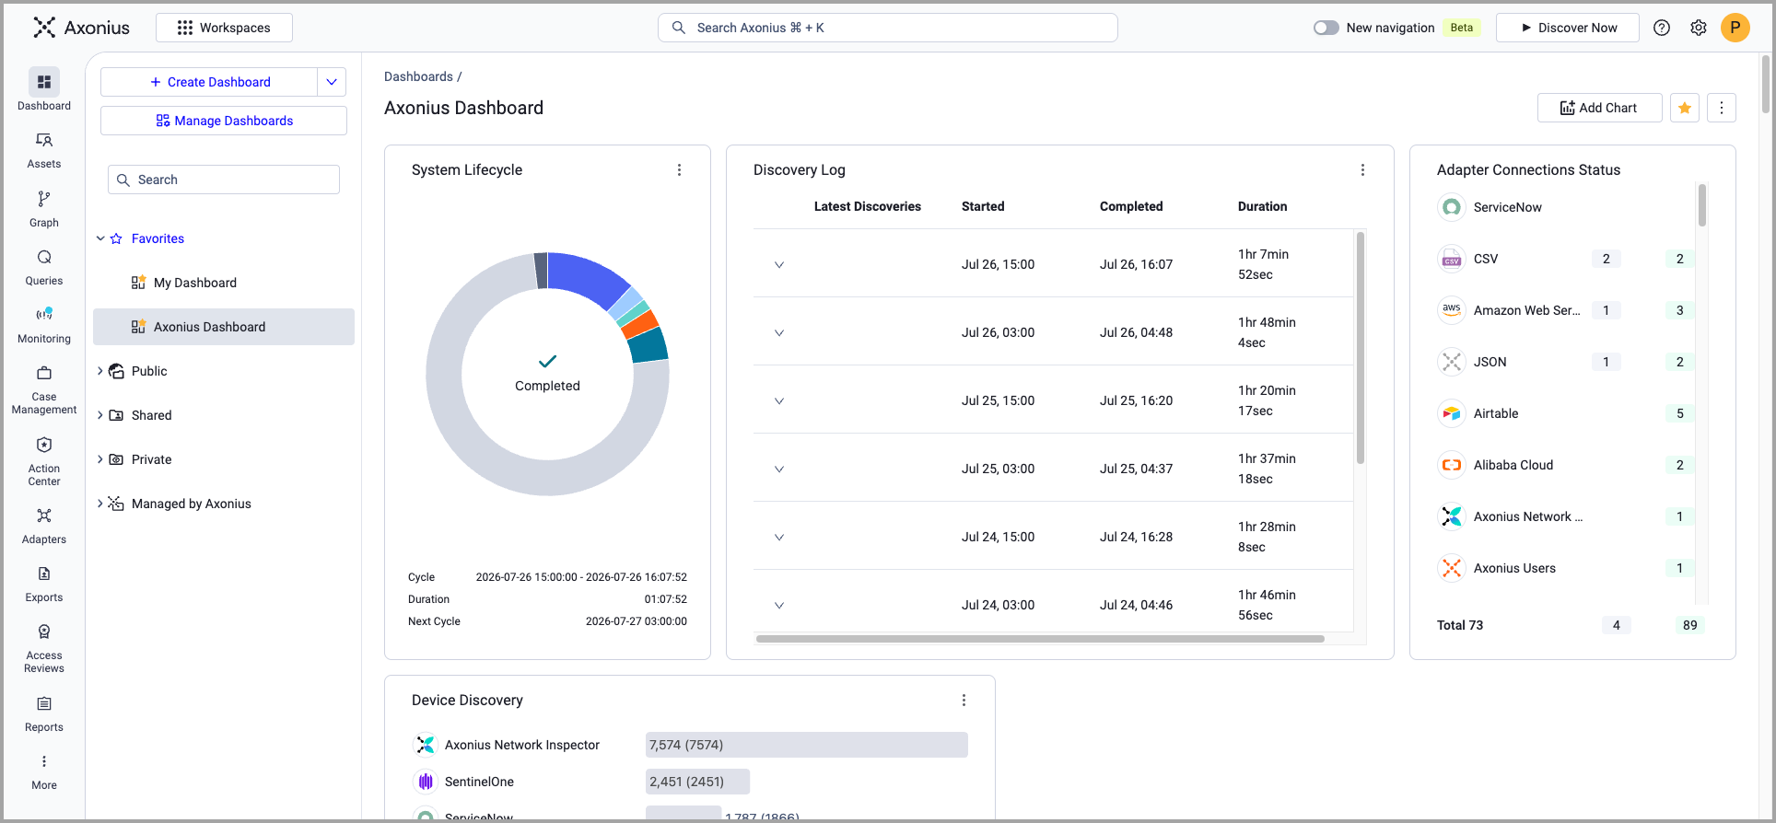
Task: Open System Lifecycle chart options menu
Action: pyautogui.click(x=680, y=170)
